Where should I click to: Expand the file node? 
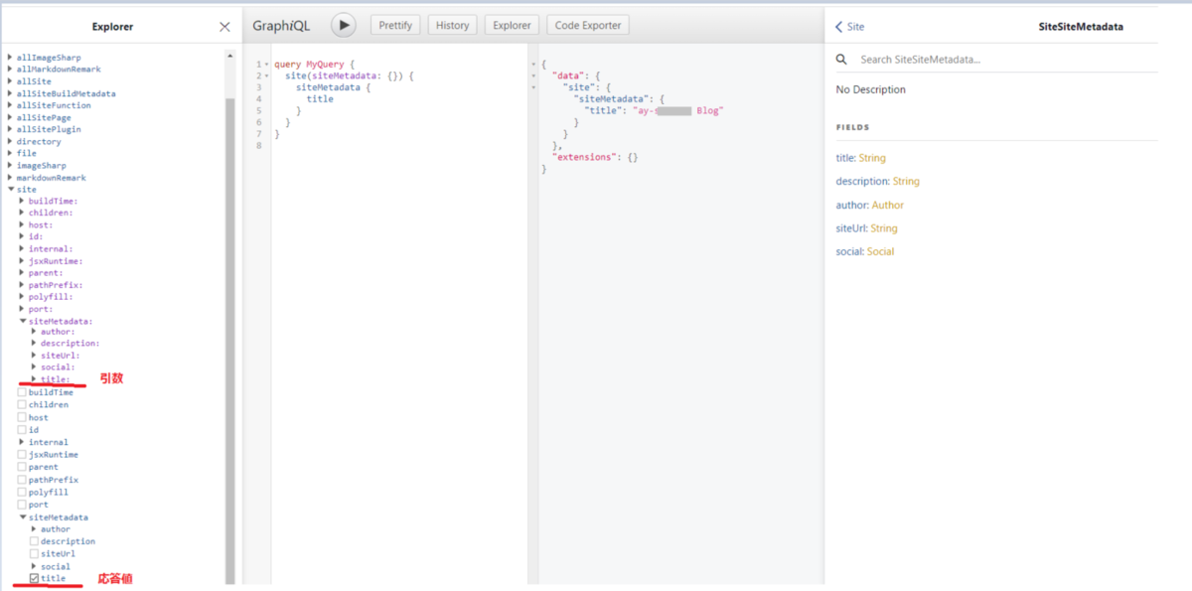tap(10, 154)
